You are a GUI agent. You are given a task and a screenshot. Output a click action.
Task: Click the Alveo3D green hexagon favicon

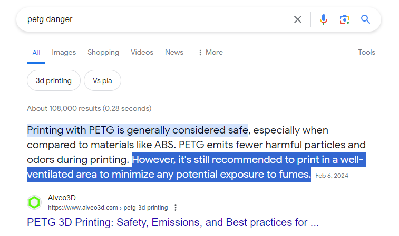[x=34, y=202]
